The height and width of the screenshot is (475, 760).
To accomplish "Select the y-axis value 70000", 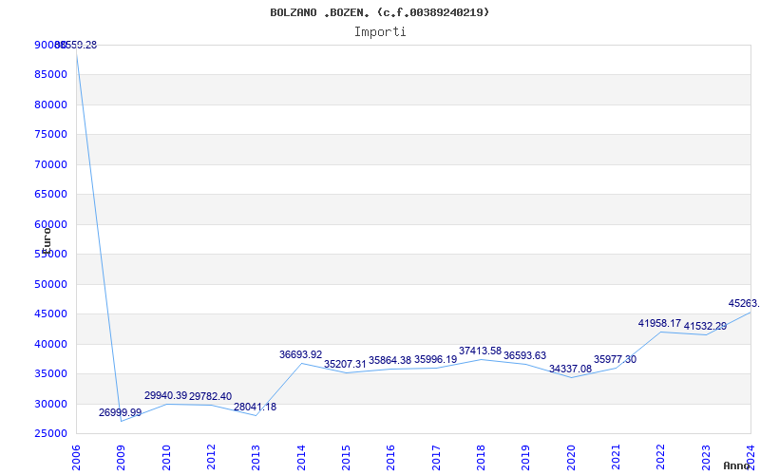I will pyautogui.click(x=51, y=164).
